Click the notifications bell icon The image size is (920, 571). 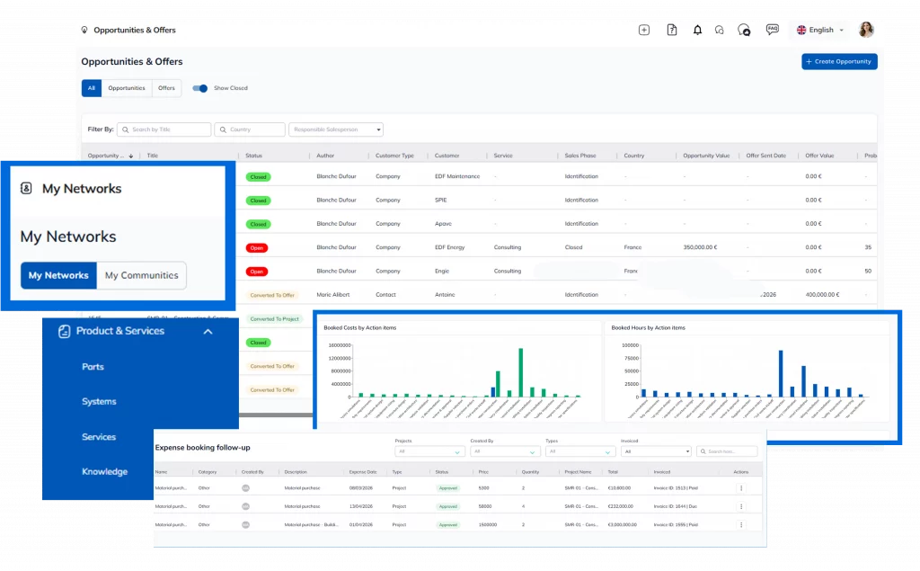point(697,30)
